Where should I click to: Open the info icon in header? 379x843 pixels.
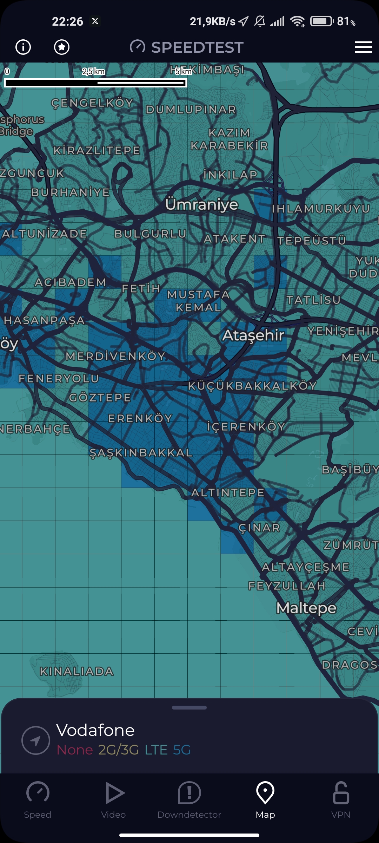23,47
